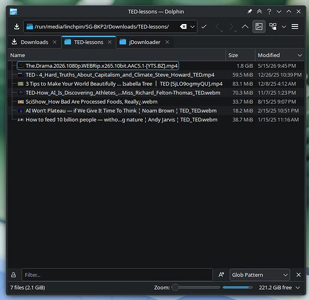This screenshot has width=309, height=300.
Task: Focus the Filter input field
Action: coord(117,275)
